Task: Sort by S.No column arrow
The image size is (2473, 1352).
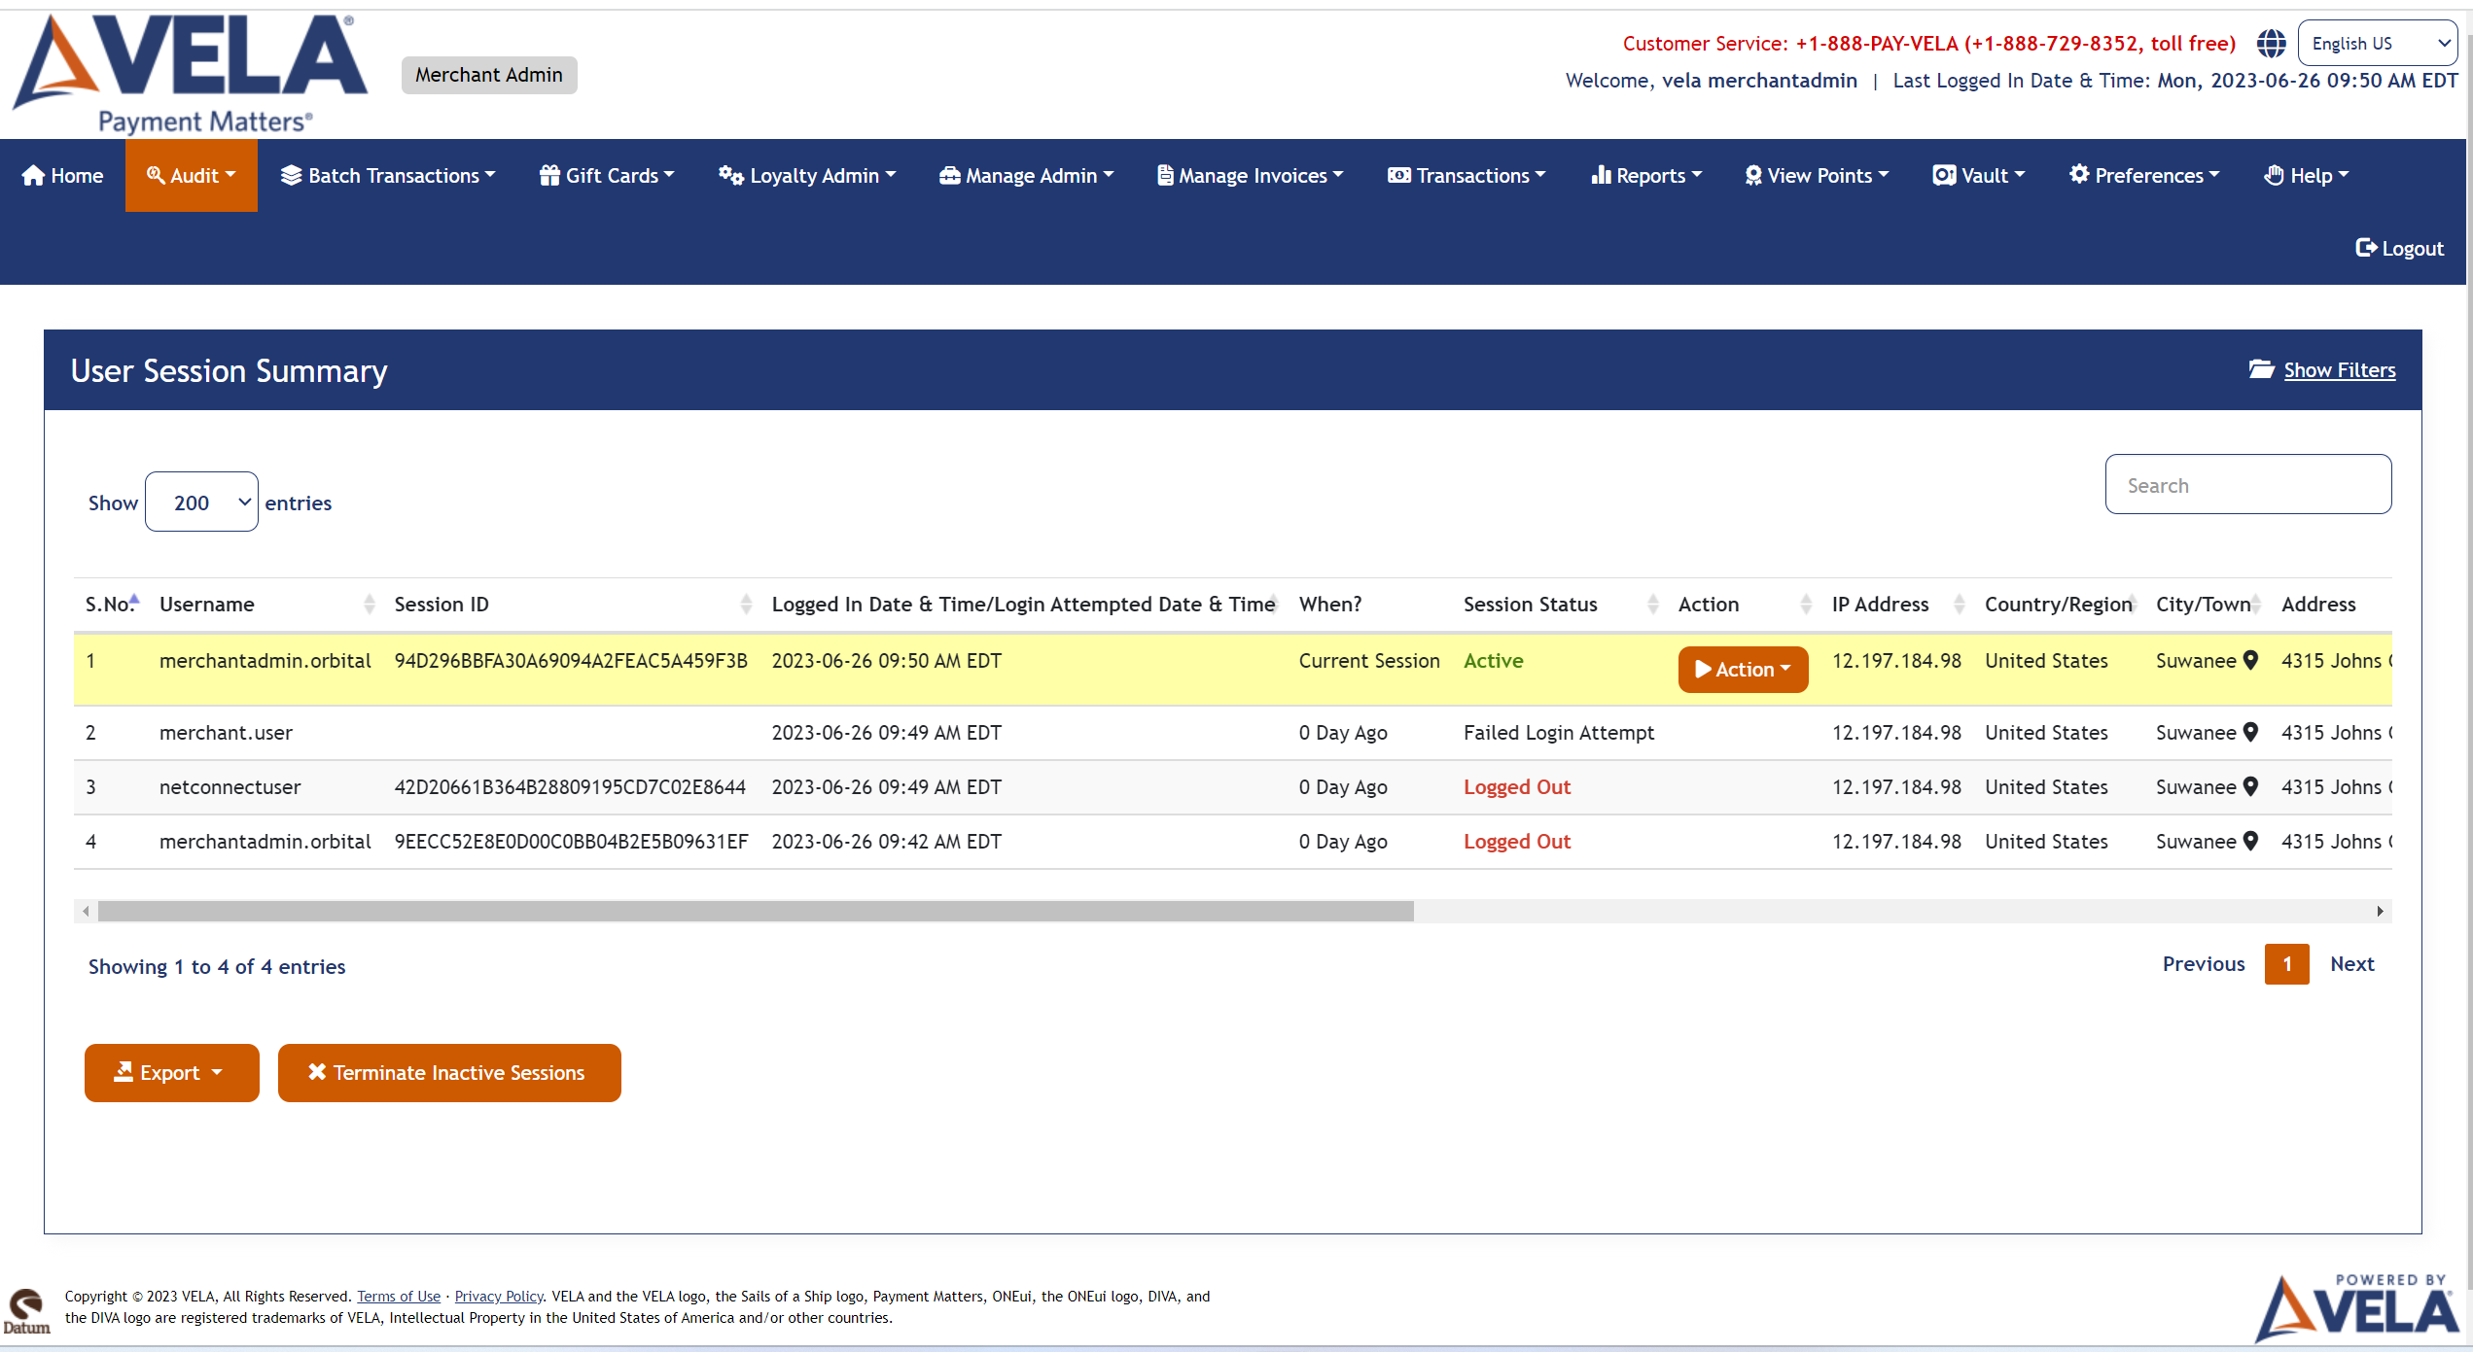Action: [135, 600]
